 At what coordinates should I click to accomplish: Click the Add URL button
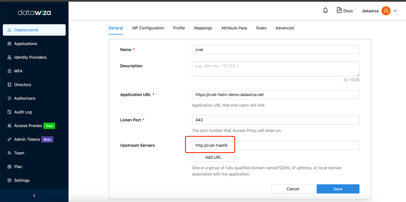[x=213, y=157]
